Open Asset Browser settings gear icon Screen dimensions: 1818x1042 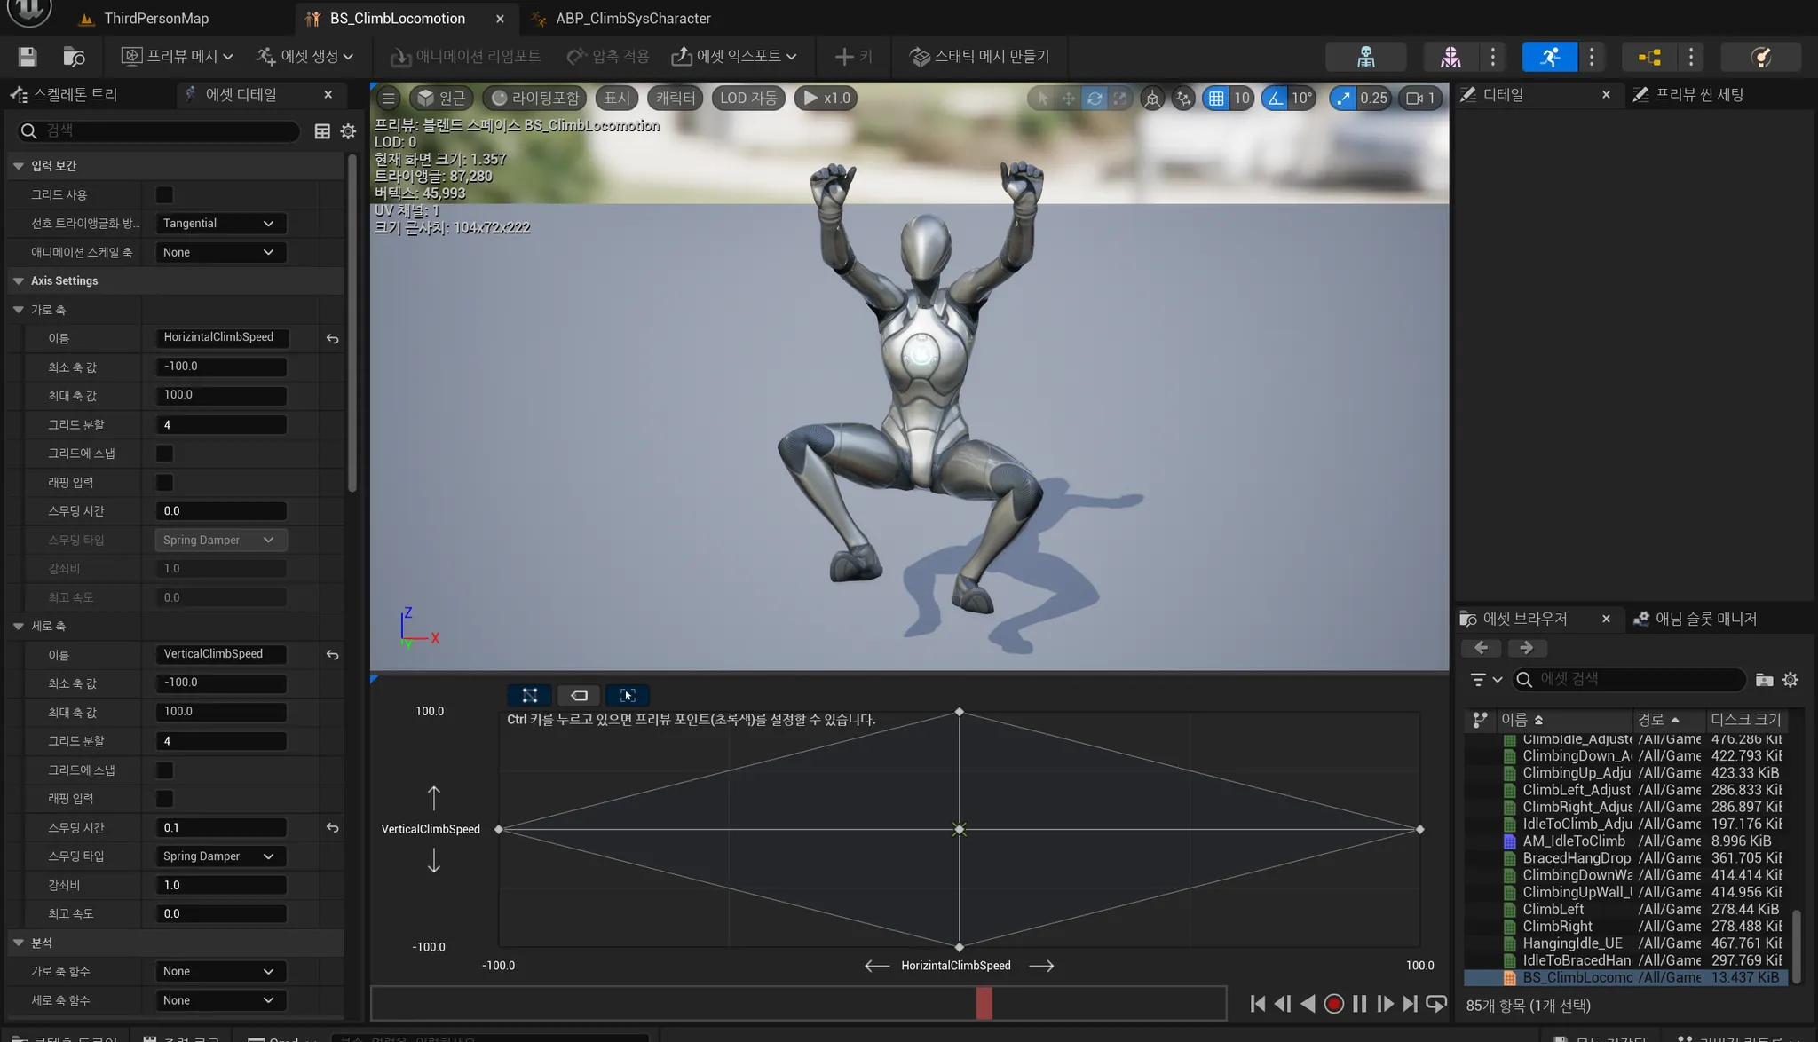[1790, 680]
